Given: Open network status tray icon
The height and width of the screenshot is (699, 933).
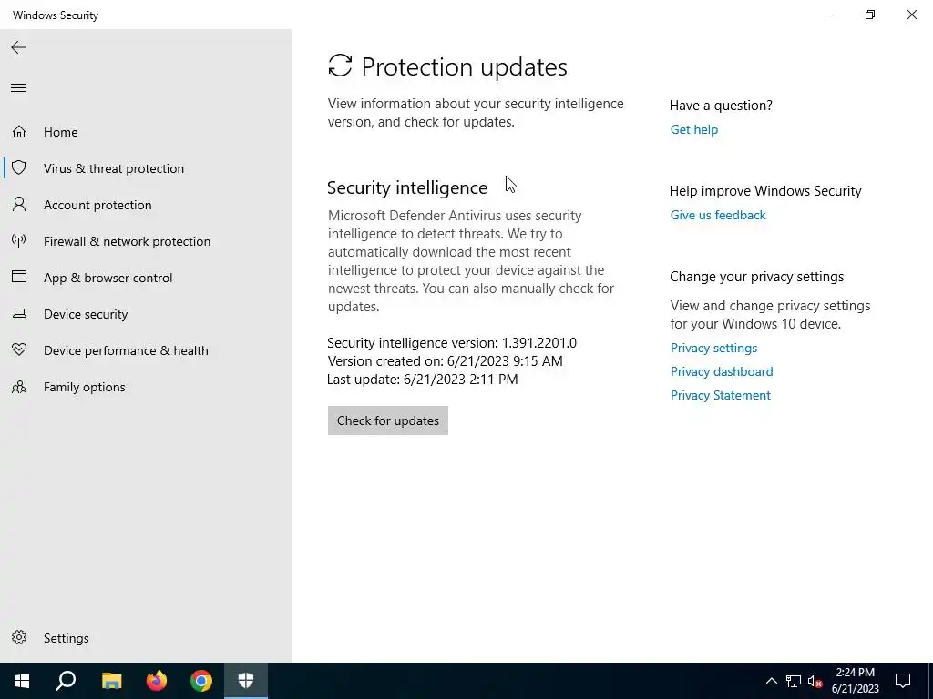Looking at the screenshot, I should coord(794,681).
